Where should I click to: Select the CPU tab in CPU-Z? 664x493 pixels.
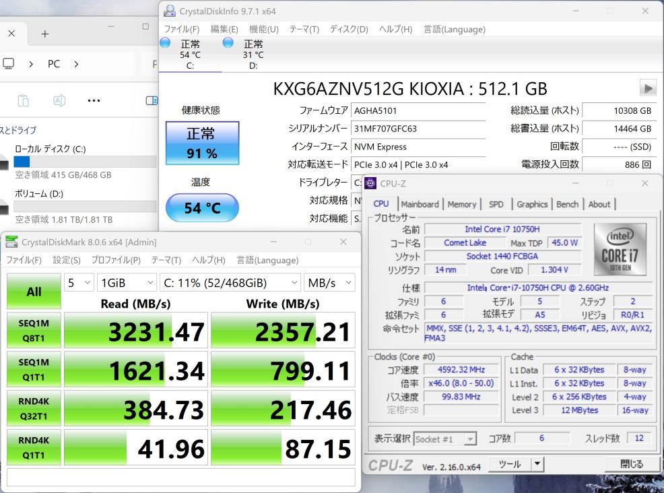(x=381, y=203)
